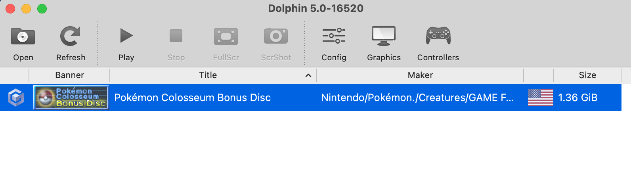Click the Banner column header
631x180 pixels.
click(x=69, y=75)
